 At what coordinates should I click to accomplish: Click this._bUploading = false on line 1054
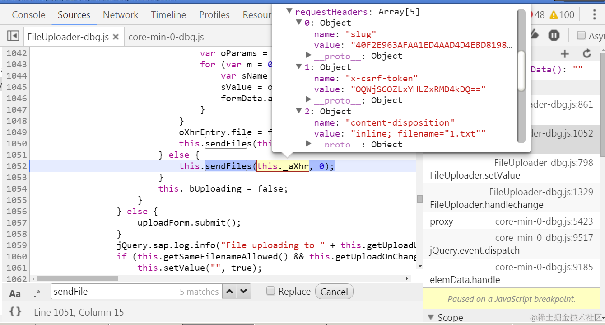[223, 188]
